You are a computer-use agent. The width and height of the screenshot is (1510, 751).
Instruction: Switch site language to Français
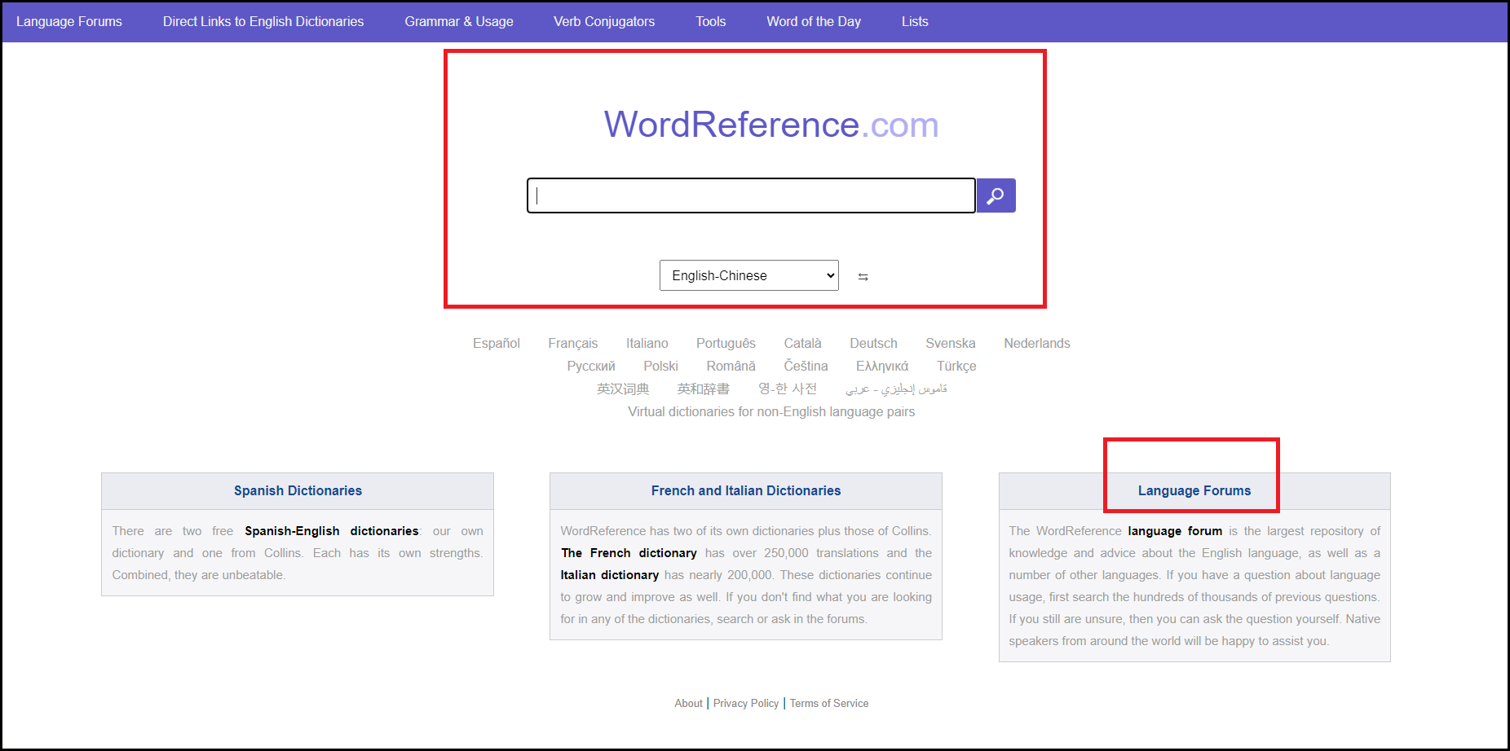pos(573,343)
